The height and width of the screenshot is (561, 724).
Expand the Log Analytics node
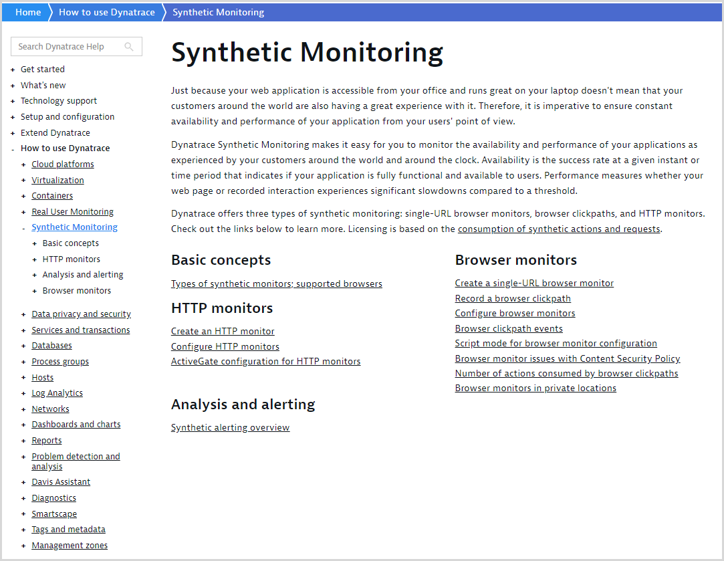coord(23,394)
